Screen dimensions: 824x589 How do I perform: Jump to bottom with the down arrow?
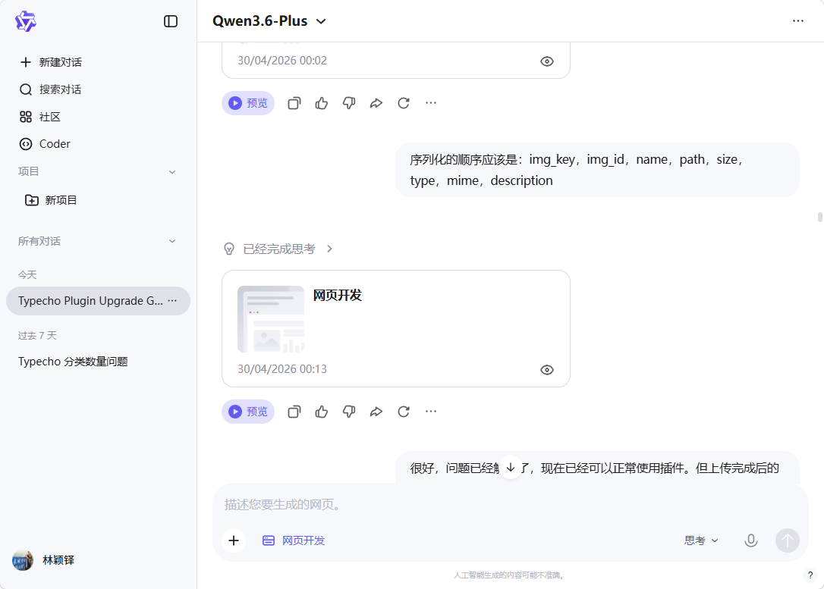click(511, 467)
